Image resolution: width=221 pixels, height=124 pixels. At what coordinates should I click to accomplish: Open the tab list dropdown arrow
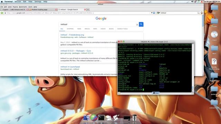pyautogui.click(x=88, y=10)
